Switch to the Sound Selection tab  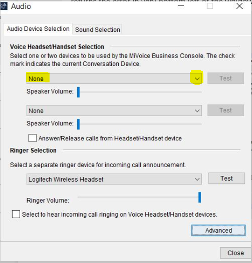click(98, 29)
